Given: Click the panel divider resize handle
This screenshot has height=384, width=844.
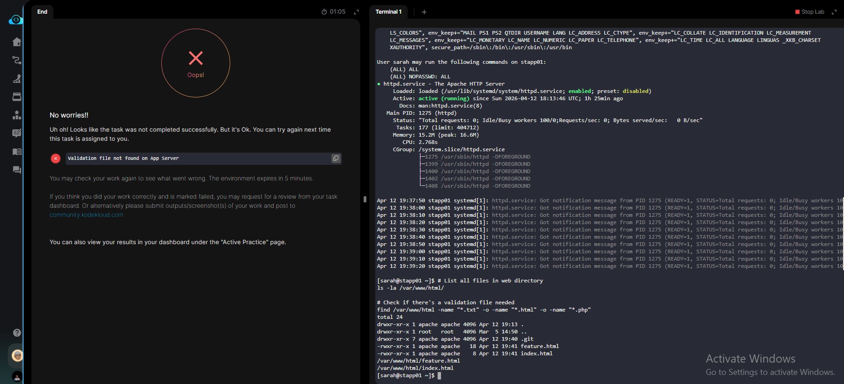Looking at the screenshot, I should (365, 199).
